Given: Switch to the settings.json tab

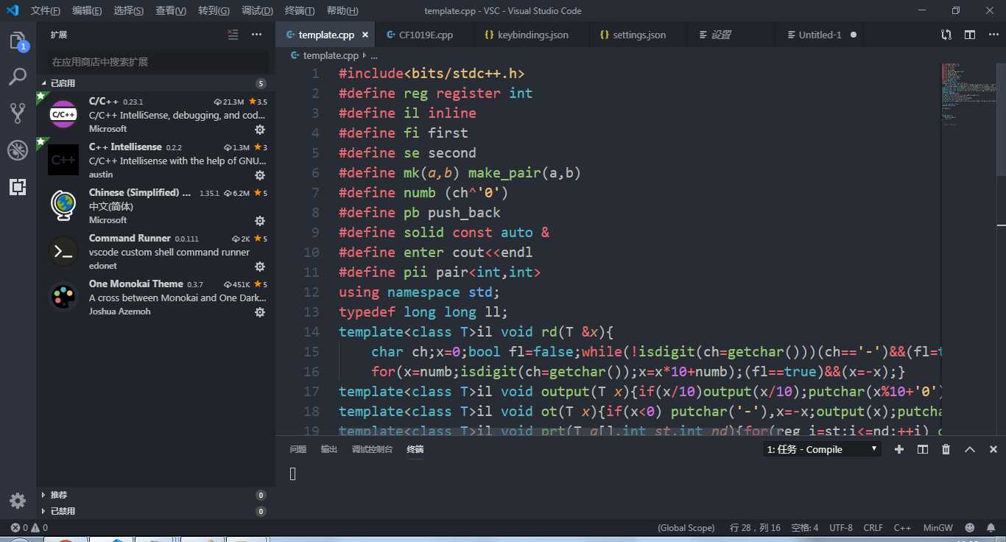Looking at the screenshot, I should coord(636,35).
